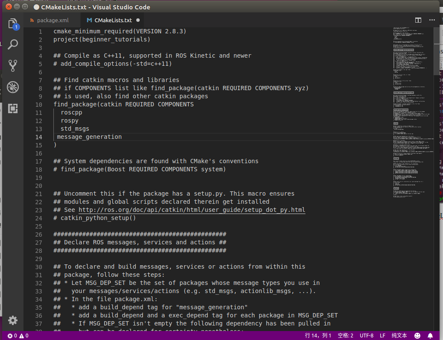Viewport: 443px width, 340px height.
Task: Click the Debug icon in activity bar
Action: click(13, 87)
